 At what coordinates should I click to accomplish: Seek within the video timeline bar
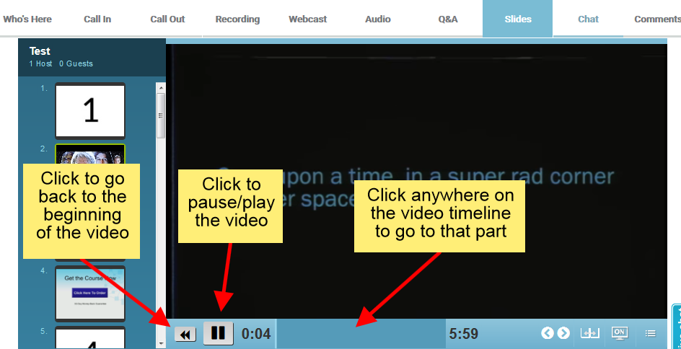(x=361, y=333)
